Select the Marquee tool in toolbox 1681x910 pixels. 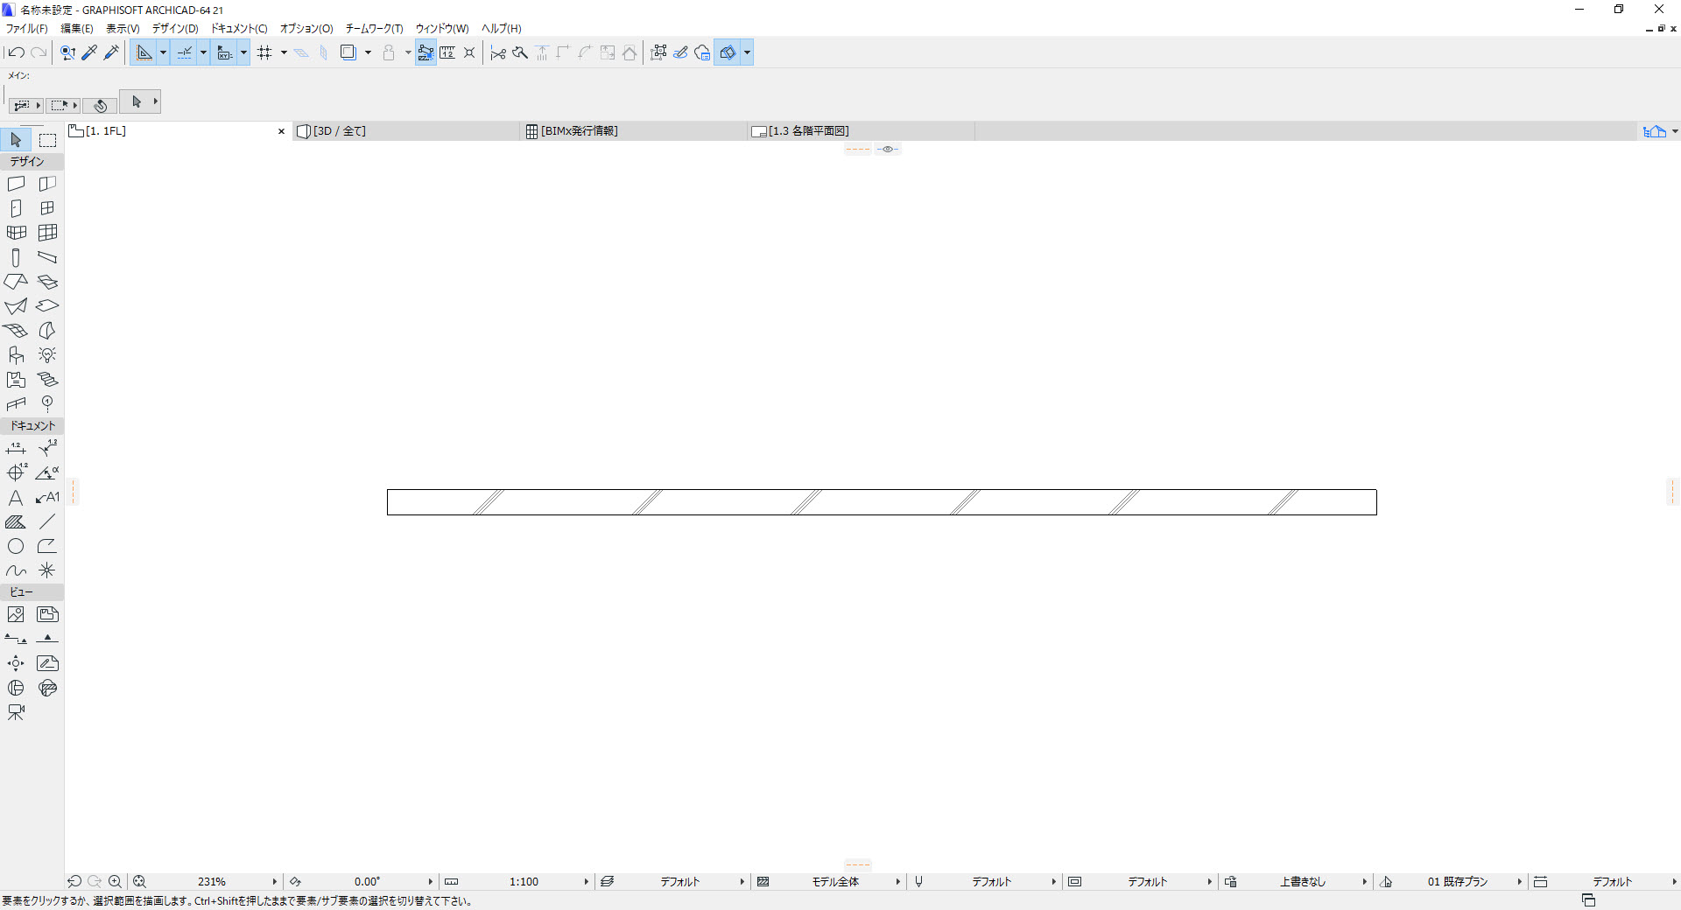[48, 140]
